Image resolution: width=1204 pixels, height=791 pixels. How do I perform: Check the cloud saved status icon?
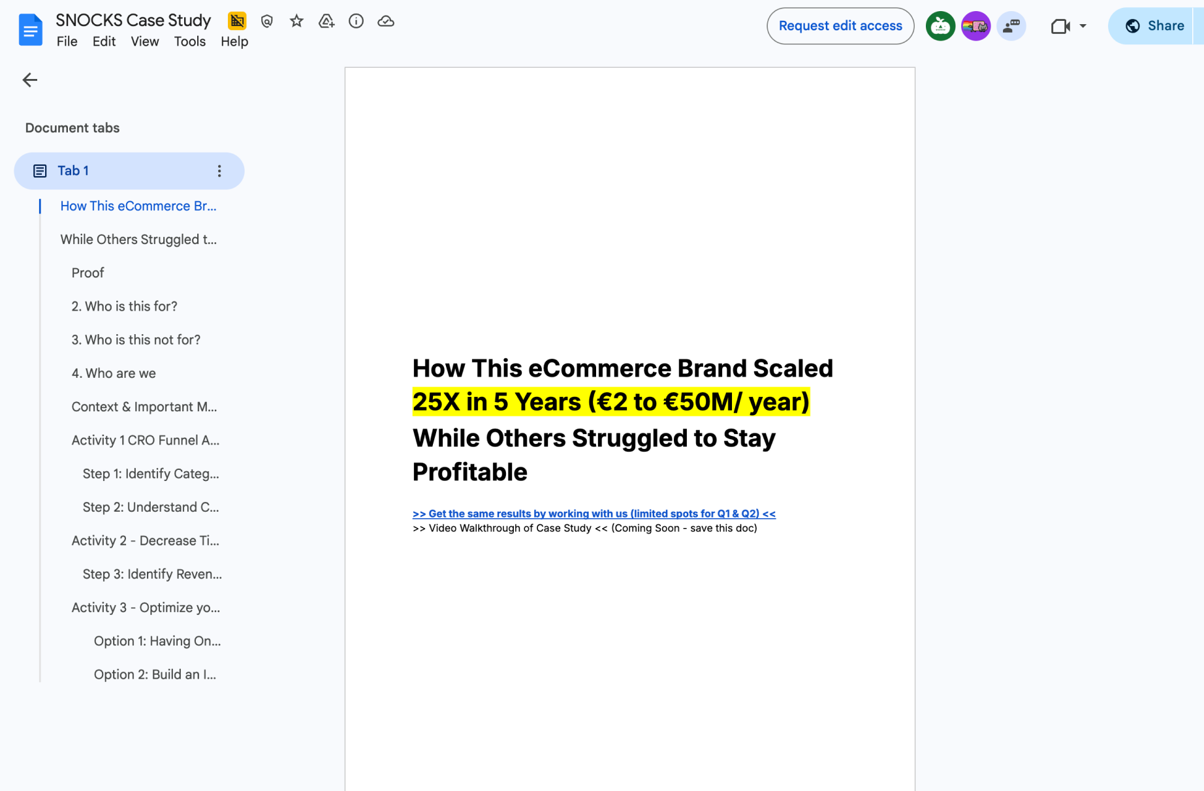pyautogui.click(x=386, y=21)
